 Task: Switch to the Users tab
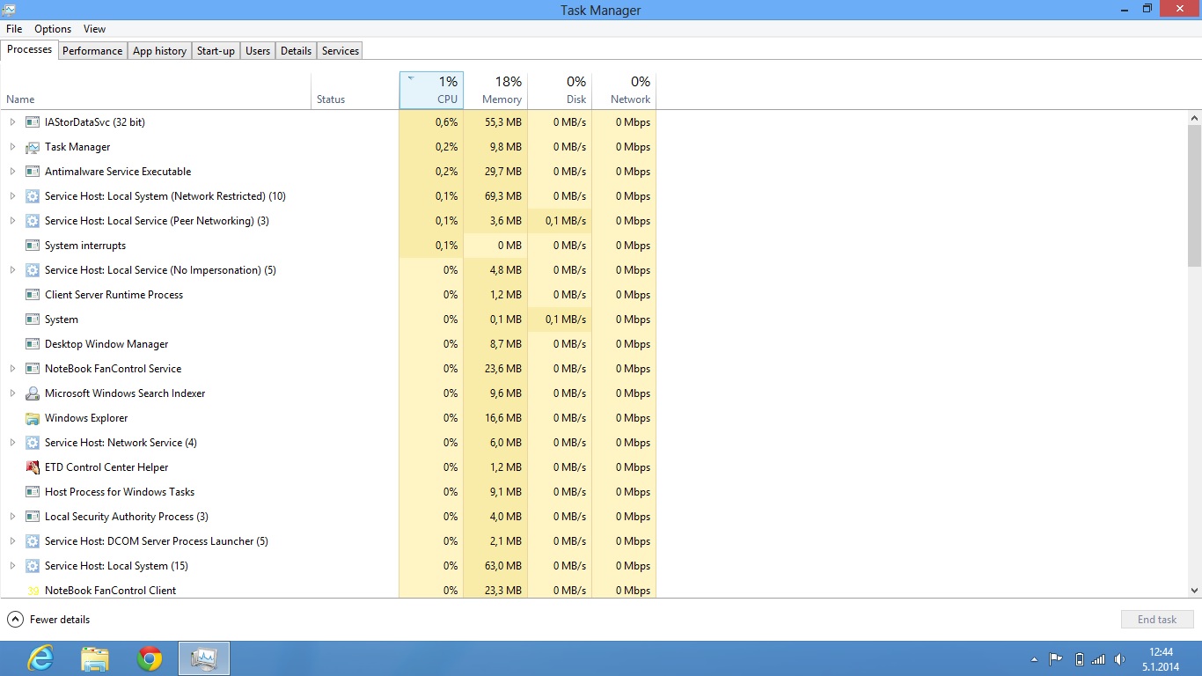(x=258, y=51)
